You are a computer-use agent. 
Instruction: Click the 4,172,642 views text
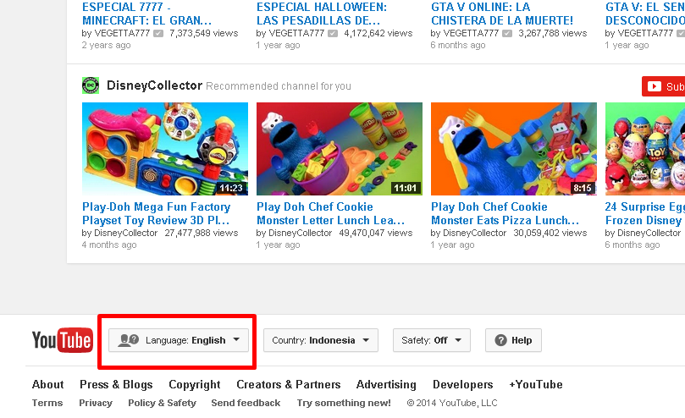[x=378, y=33]
